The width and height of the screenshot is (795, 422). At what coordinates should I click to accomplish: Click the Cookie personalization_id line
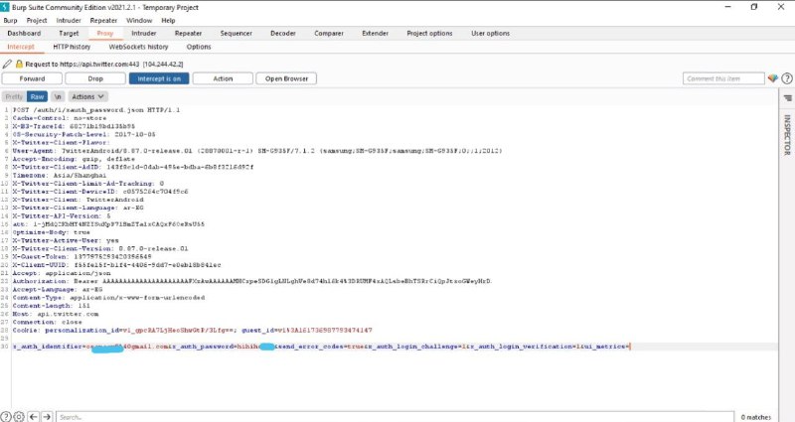[x=192, y=331]
